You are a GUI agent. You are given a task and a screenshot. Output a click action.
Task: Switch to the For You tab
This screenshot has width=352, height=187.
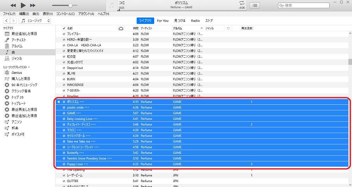coord(163,21)
